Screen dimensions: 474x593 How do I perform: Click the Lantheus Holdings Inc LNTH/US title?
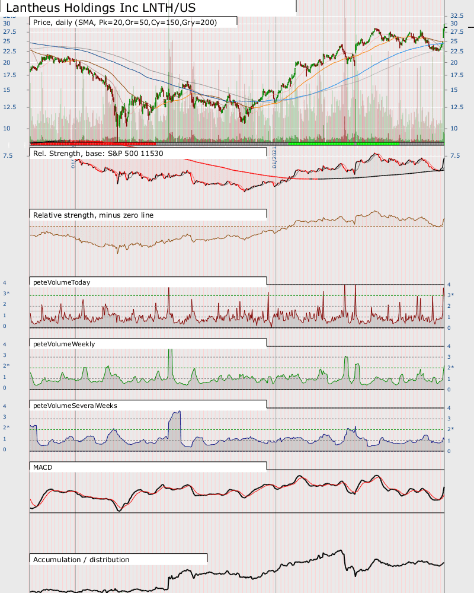[x=101, y=8]
